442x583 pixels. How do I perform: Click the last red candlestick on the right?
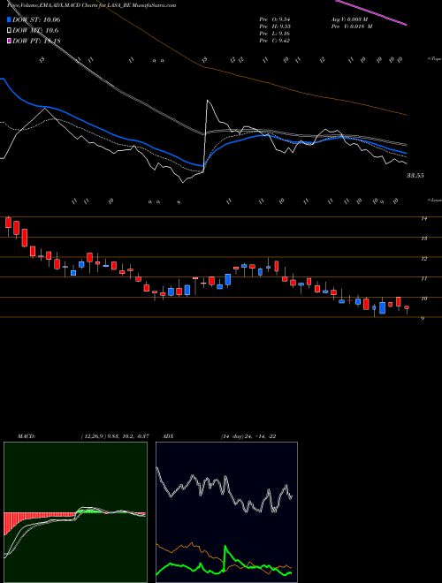407,307
